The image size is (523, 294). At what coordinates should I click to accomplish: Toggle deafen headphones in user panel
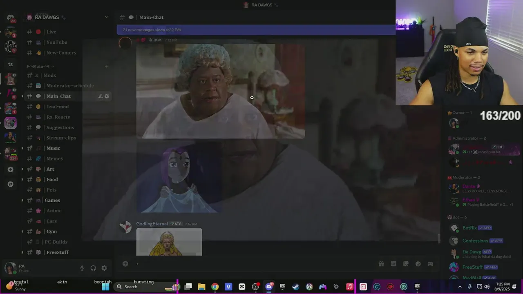click(x=93, y=268)
